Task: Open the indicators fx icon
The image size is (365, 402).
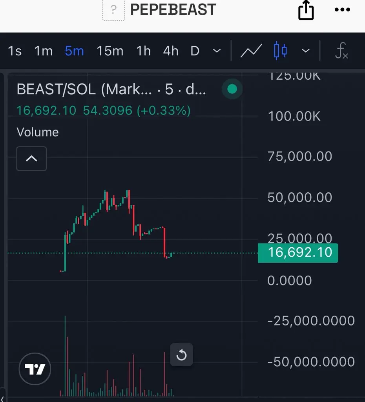Action: [x=342, y=51]
